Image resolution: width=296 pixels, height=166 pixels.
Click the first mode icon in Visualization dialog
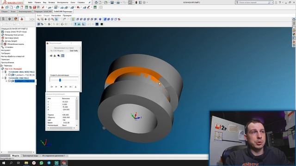click(51, 56)
